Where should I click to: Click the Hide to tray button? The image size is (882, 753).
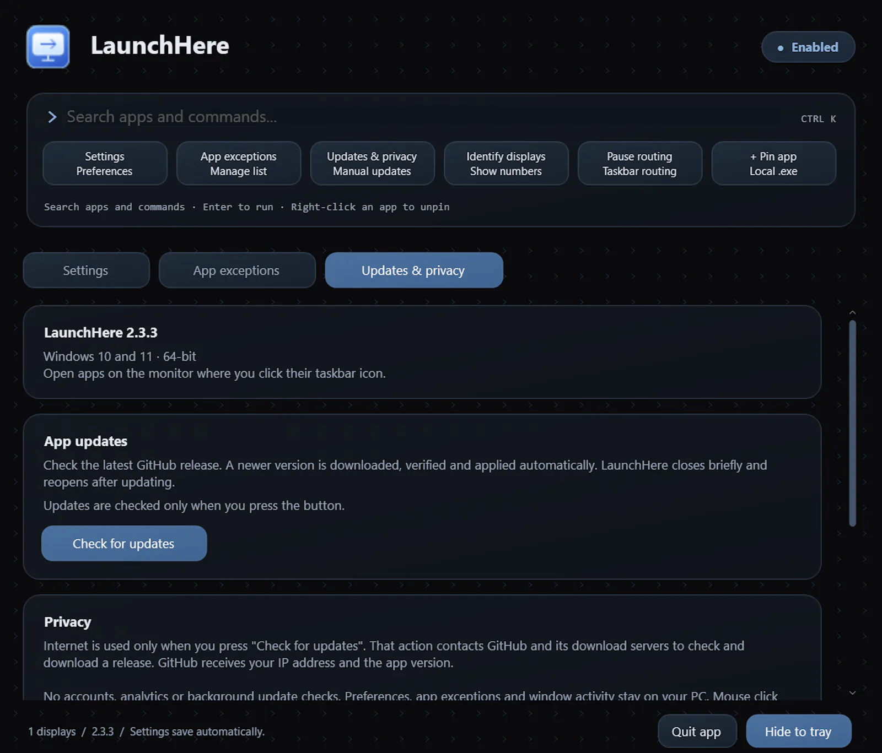[798, 732]
